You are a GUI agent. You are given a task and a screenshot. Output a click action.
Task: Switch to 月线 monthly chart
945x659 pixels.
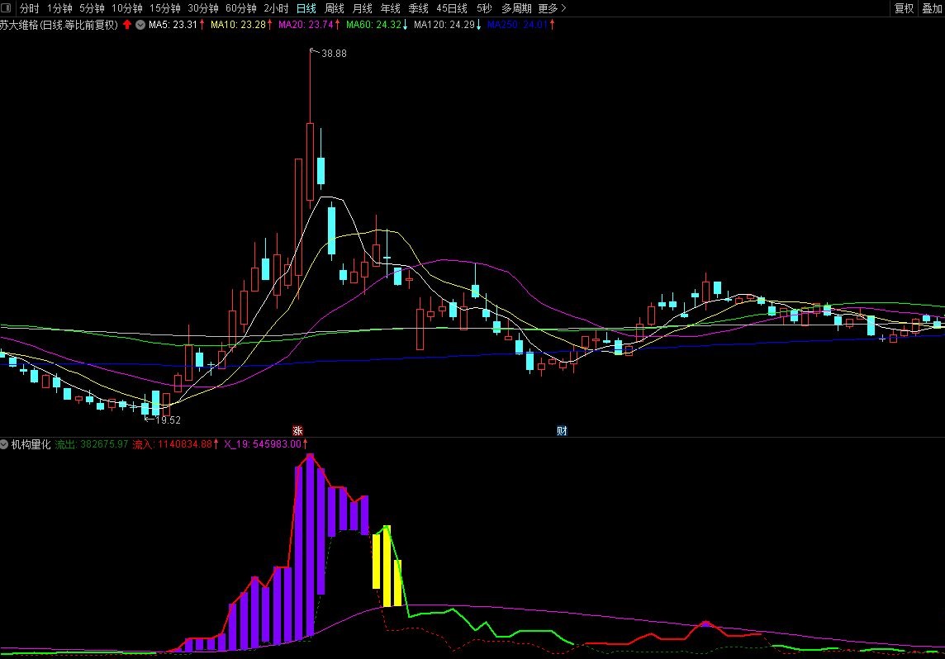(362, 8)
